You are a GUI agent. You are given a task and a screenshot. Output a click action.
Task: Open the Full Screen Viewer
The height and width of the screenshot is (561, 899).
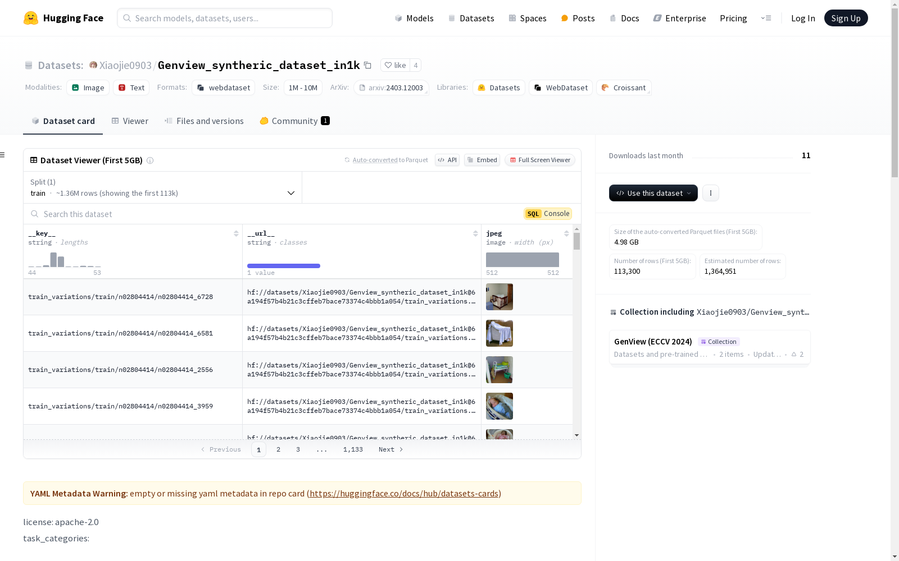coord(539,160)
